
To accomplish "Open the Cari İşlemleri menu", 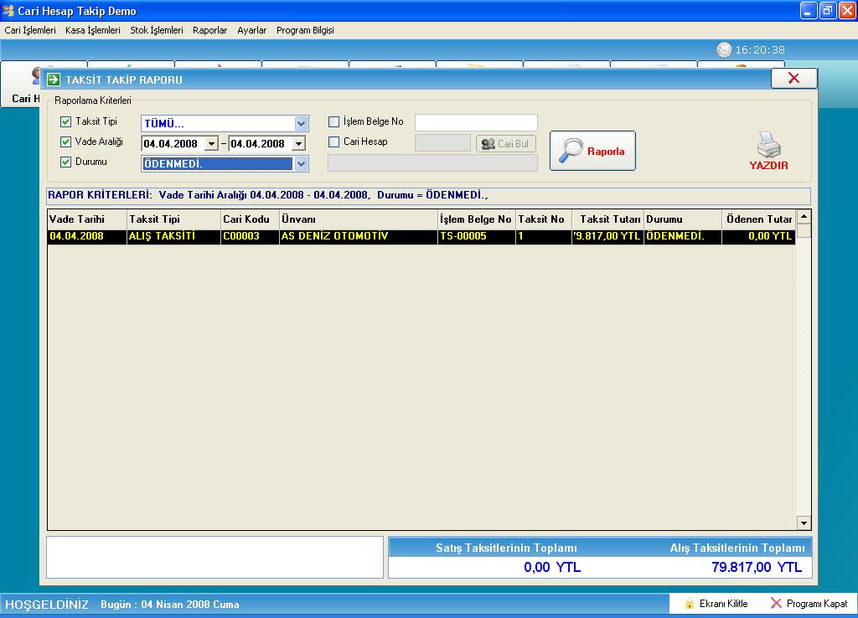I will click(30, 30).
